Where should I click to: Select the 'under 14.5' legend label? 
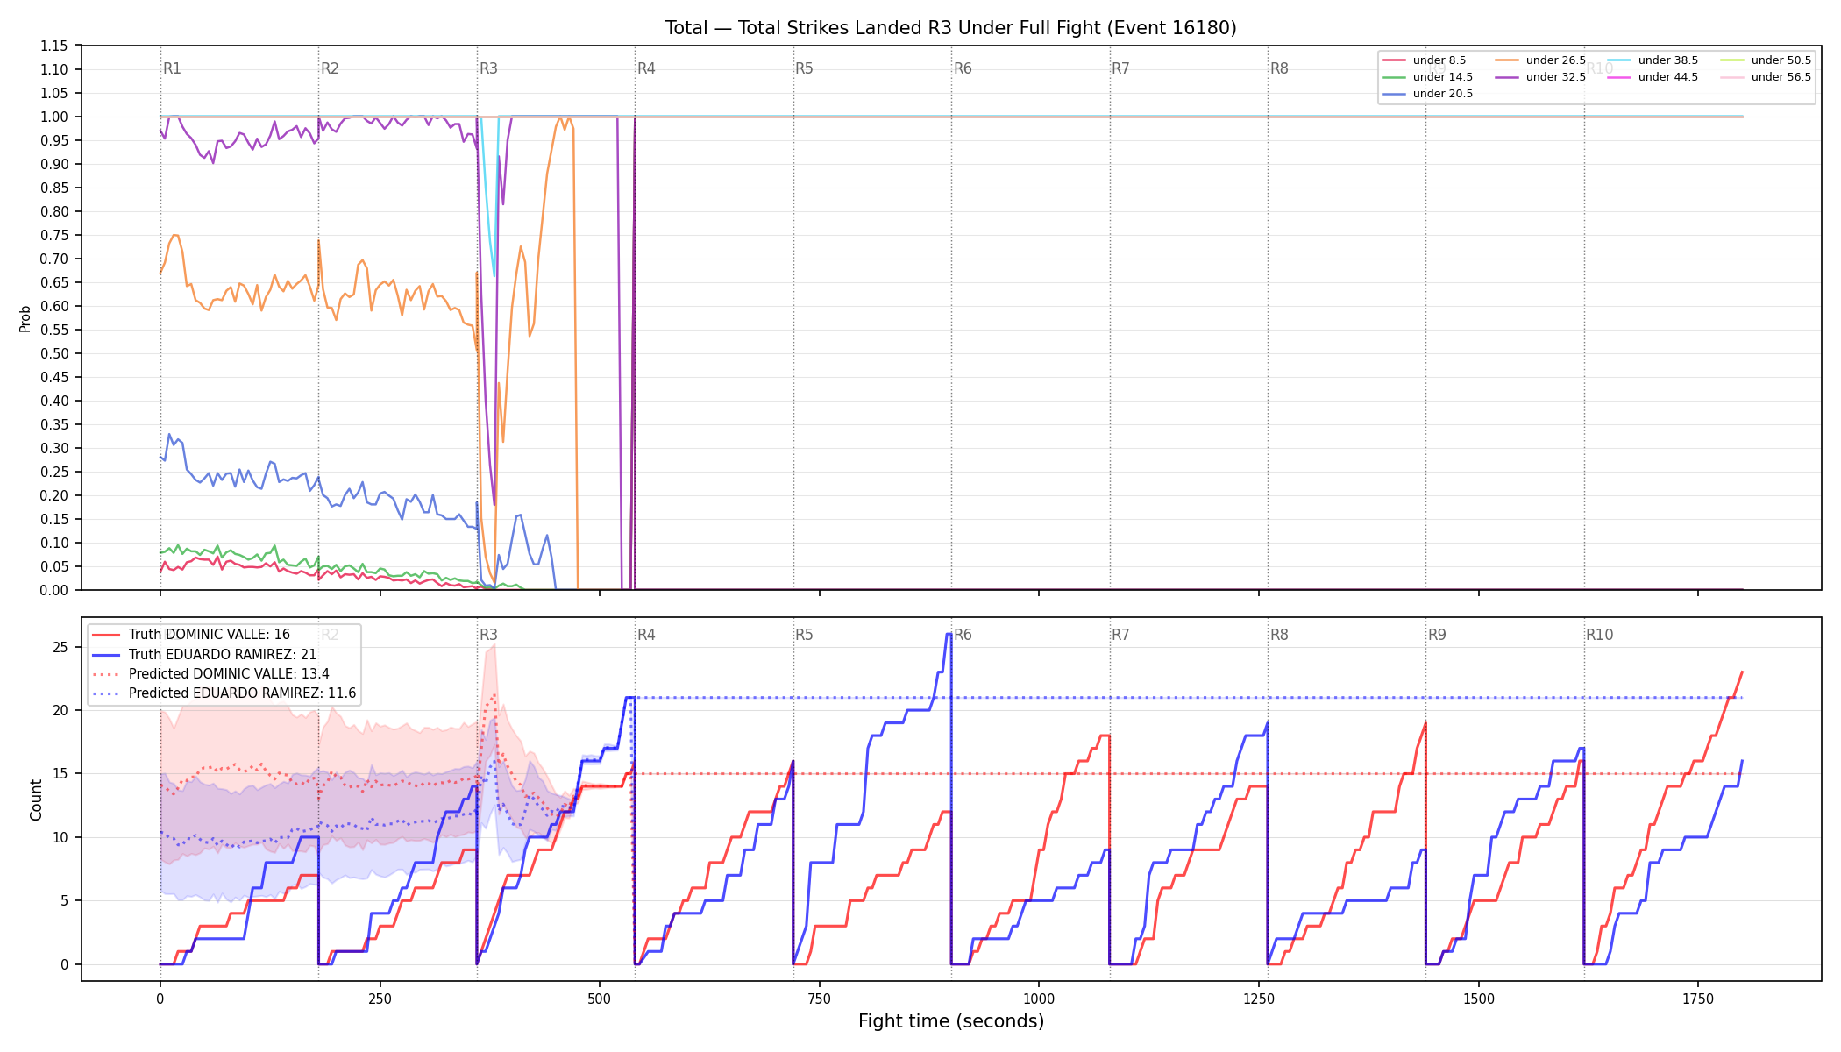click(1443, 77)
